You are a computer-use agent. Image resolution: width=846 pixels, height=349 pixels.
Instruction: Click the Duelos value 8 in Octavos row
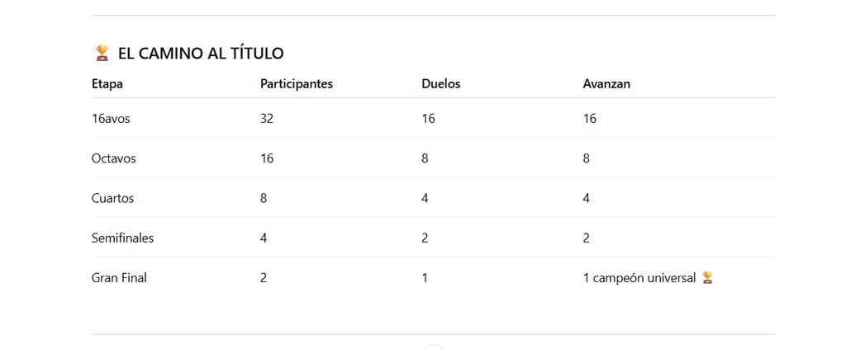pos(425,158)
